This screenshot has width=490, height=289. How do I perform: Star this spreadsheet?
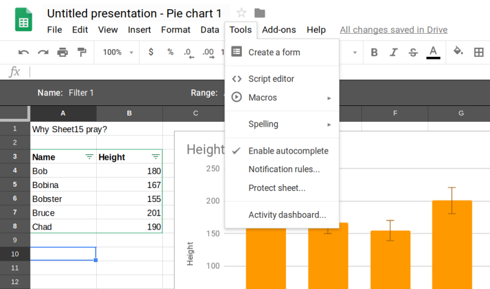241,13
